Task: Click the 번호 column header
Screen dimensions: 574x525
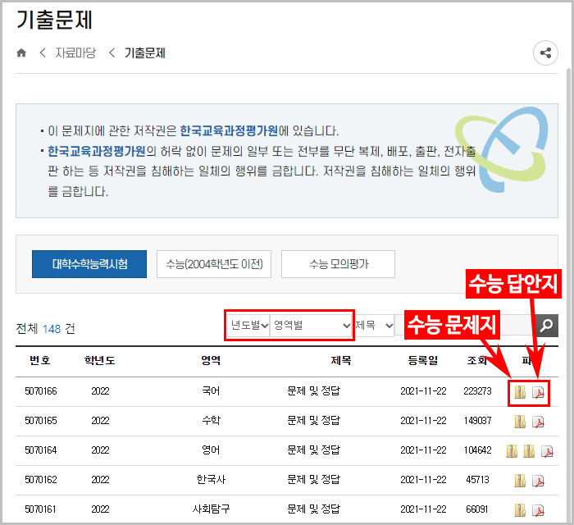Action: (x=40, y=361)
